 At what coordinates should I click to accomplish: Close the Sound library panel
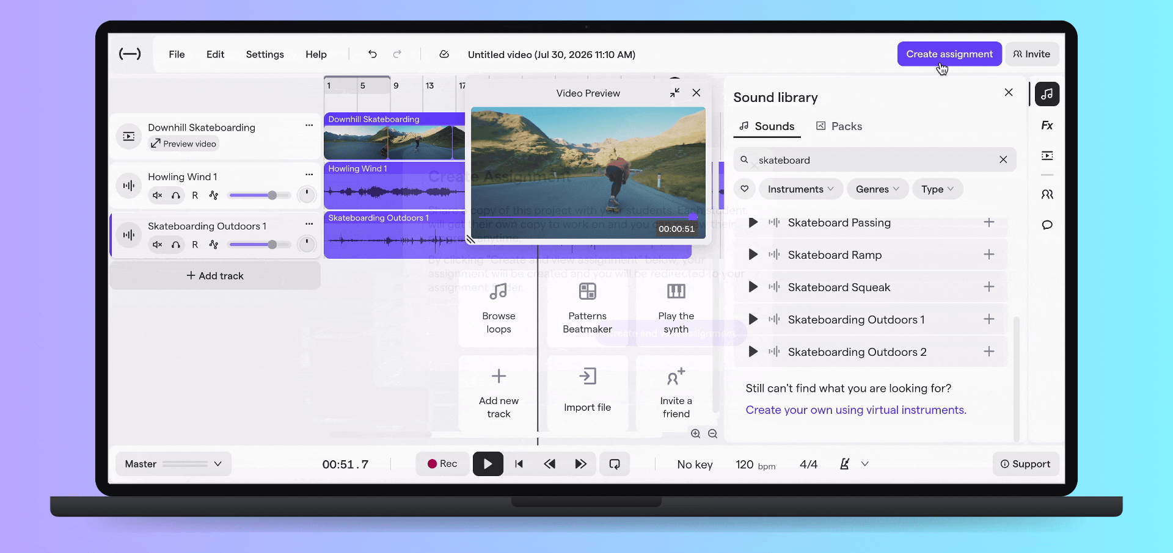tap(1009, 92)
